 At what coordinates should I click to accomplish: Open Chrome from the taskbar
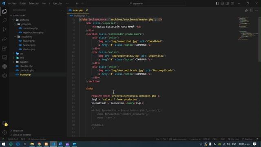(x=39, y=144)
